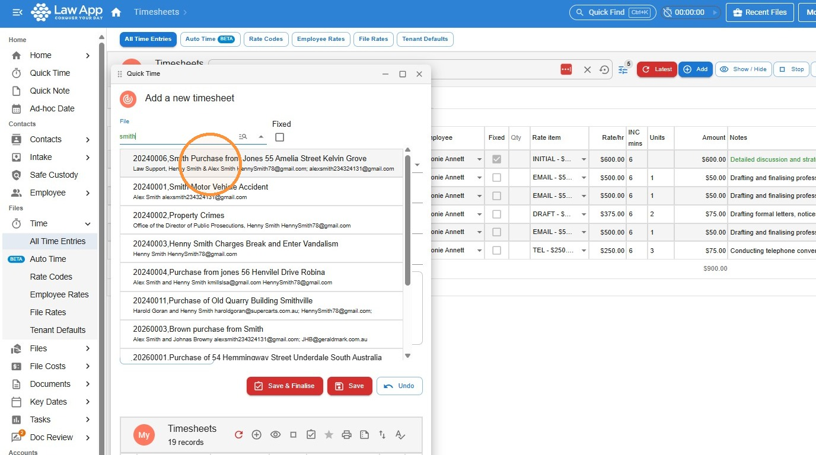Toggle Fixed checkbox in the INITIAL rate row
The image size is (816, 455).
point(496,159)
